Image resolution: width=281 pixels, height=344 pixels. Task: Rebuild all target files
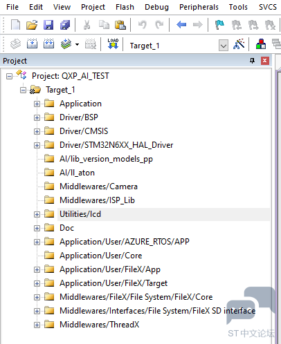[x=48, y=44]
